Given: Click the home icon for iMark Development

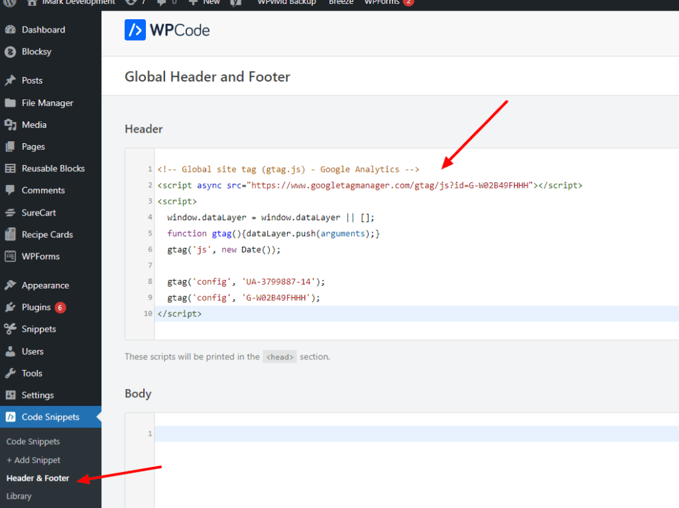Looking at the screenshot, I should coord(32,2).
